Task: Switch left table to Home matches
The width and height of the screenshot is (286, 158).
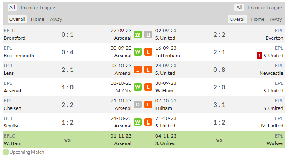Action: pos(38,19)
